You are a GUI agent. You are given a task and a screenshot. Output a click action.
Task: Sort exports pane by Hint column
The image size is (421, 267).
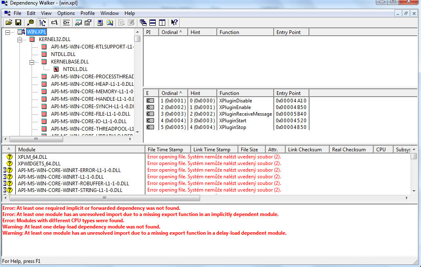click(202, 93)
